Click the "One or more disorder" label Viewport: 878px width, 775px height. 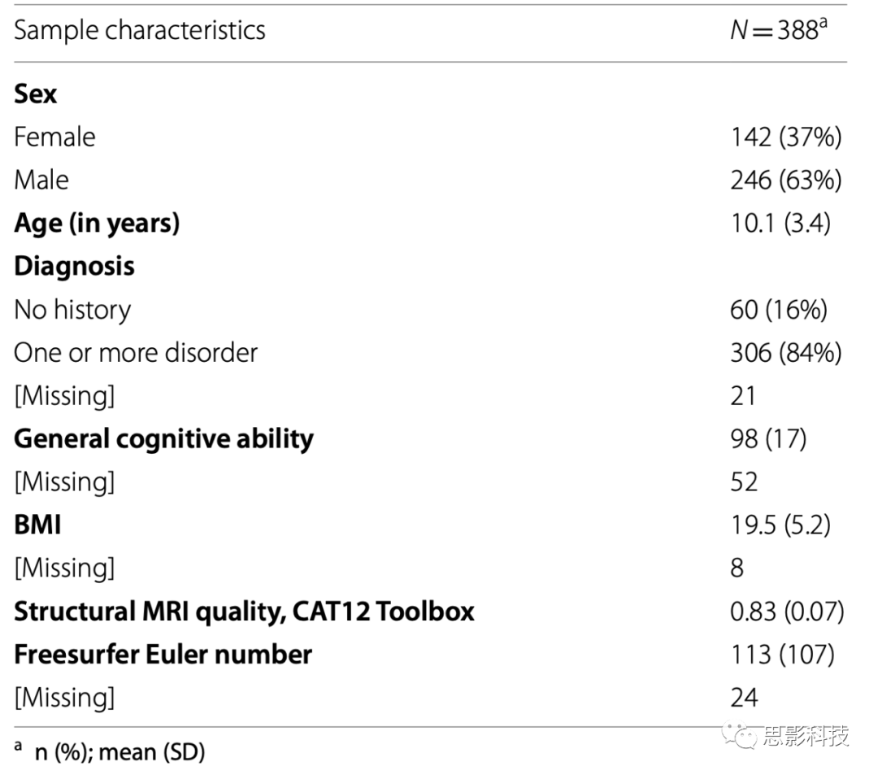[136, 353]
